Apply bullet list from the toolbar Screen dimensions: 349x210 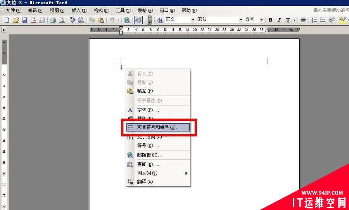(x=323, y=20)
